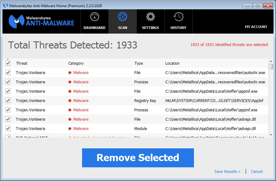Click the appinf.exe location in the File row
This screenshot has height=181, width=276.
click(x=211, y=91)
